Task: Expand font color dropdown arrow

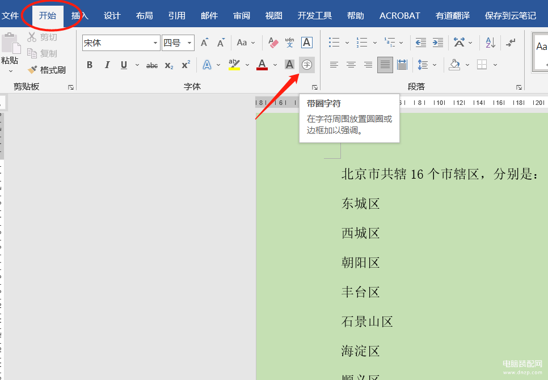Action: pos(275,65)
